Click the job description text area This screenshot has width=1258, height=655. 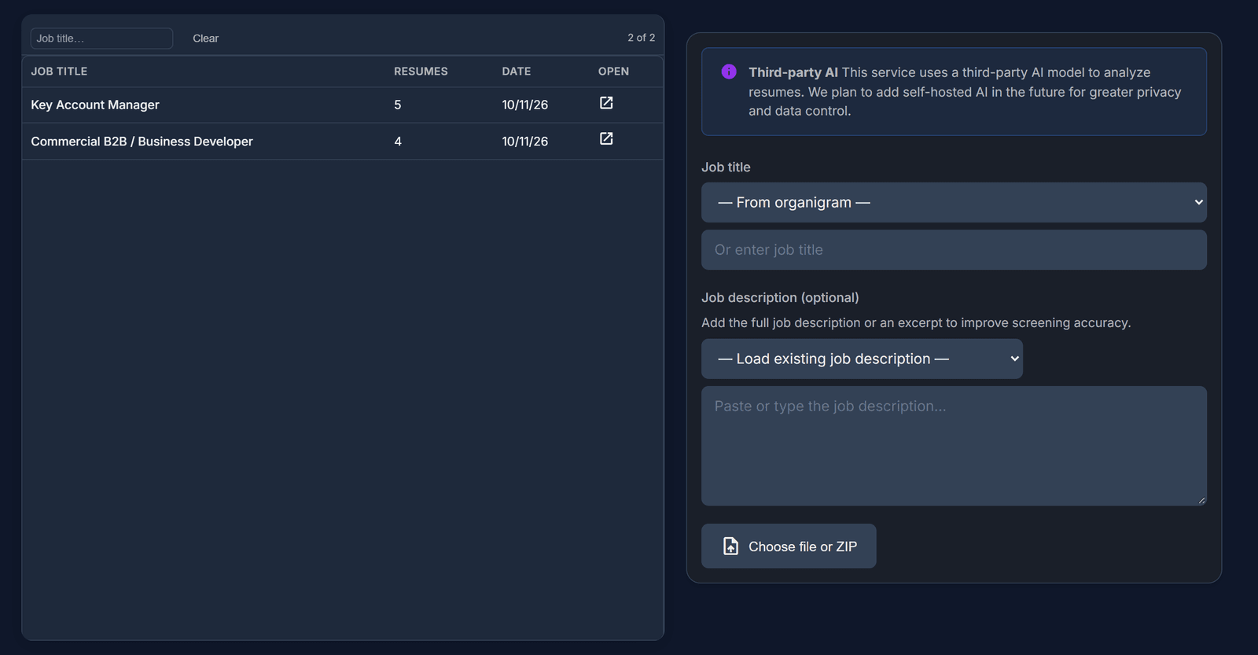pos(954,446)
